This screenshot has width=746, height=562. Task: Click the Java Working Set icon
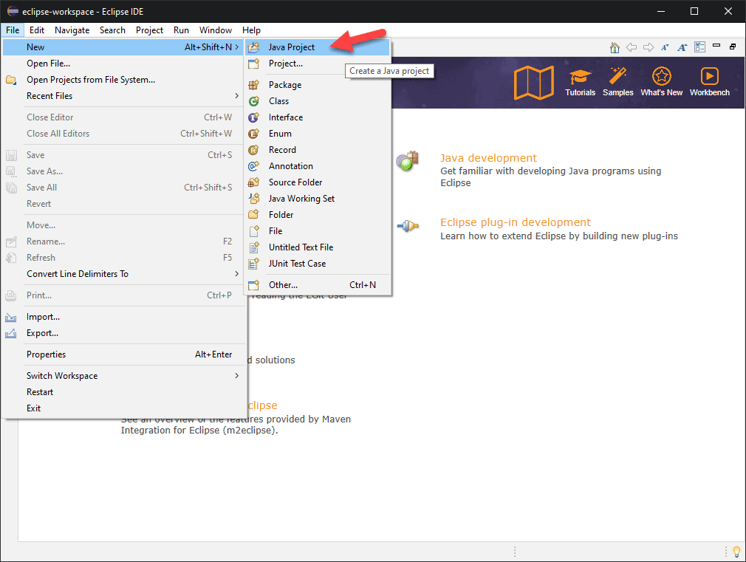(x=253, y=199)
